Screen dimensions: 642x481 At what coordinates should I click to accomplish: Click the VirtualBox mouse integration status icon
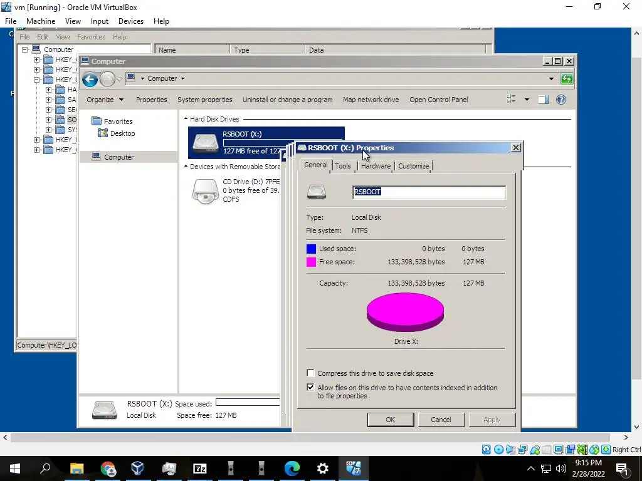[x=594, y=450]
